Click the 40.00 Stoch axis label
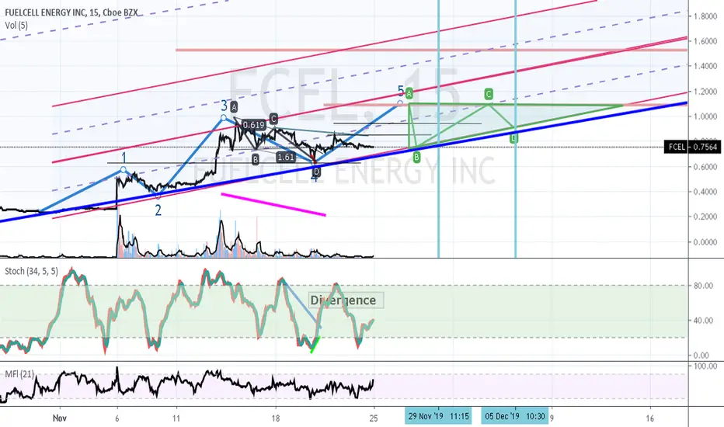724x427 pixels. [x=701, y=320]
